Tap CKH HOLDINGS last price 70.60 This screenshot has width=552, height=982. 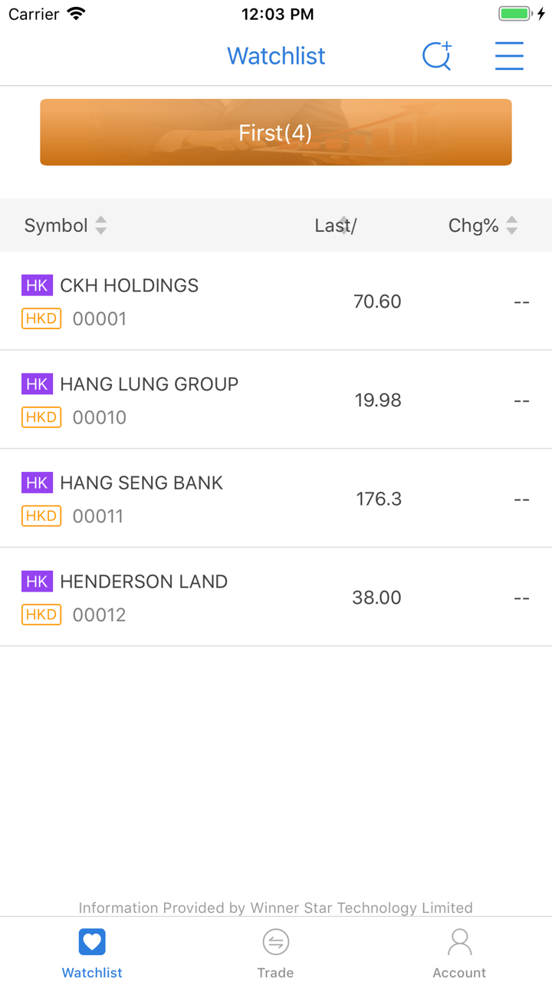coord(377,302)
